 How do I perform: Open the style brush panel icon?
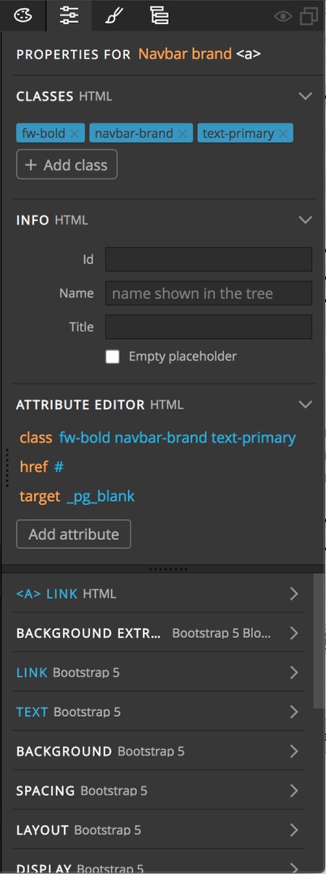114,15
